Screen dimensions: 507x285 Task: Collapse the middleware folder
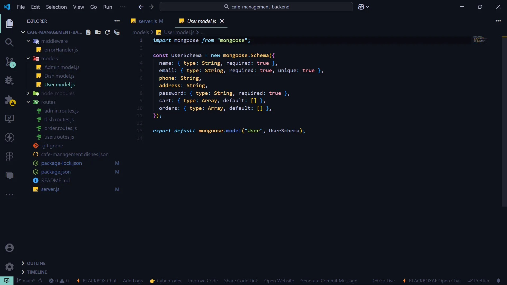click(x=28, y=41)
